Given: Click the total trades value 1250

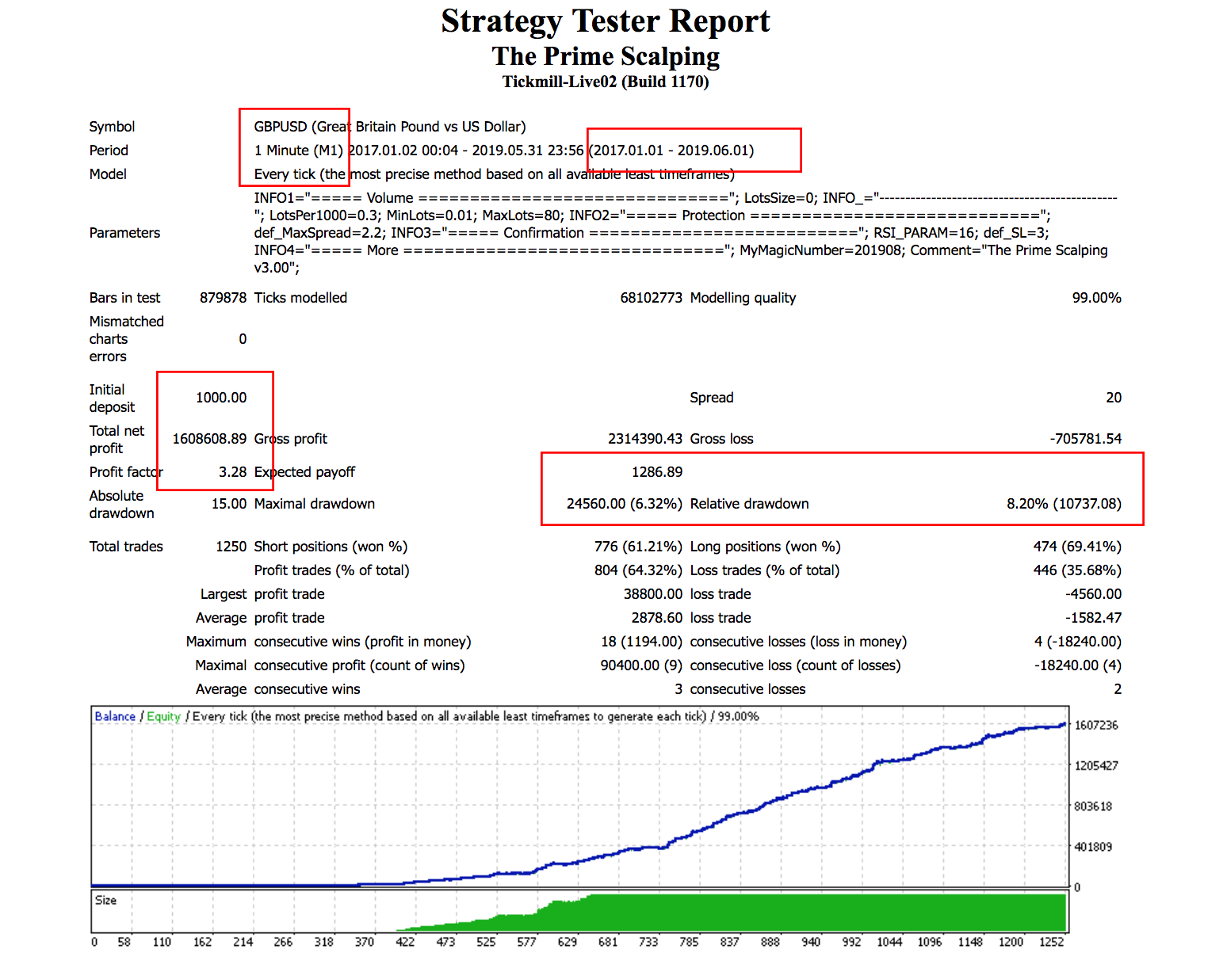Looking at the screenshot, I should pyautogui.click(x=231, y=547).
